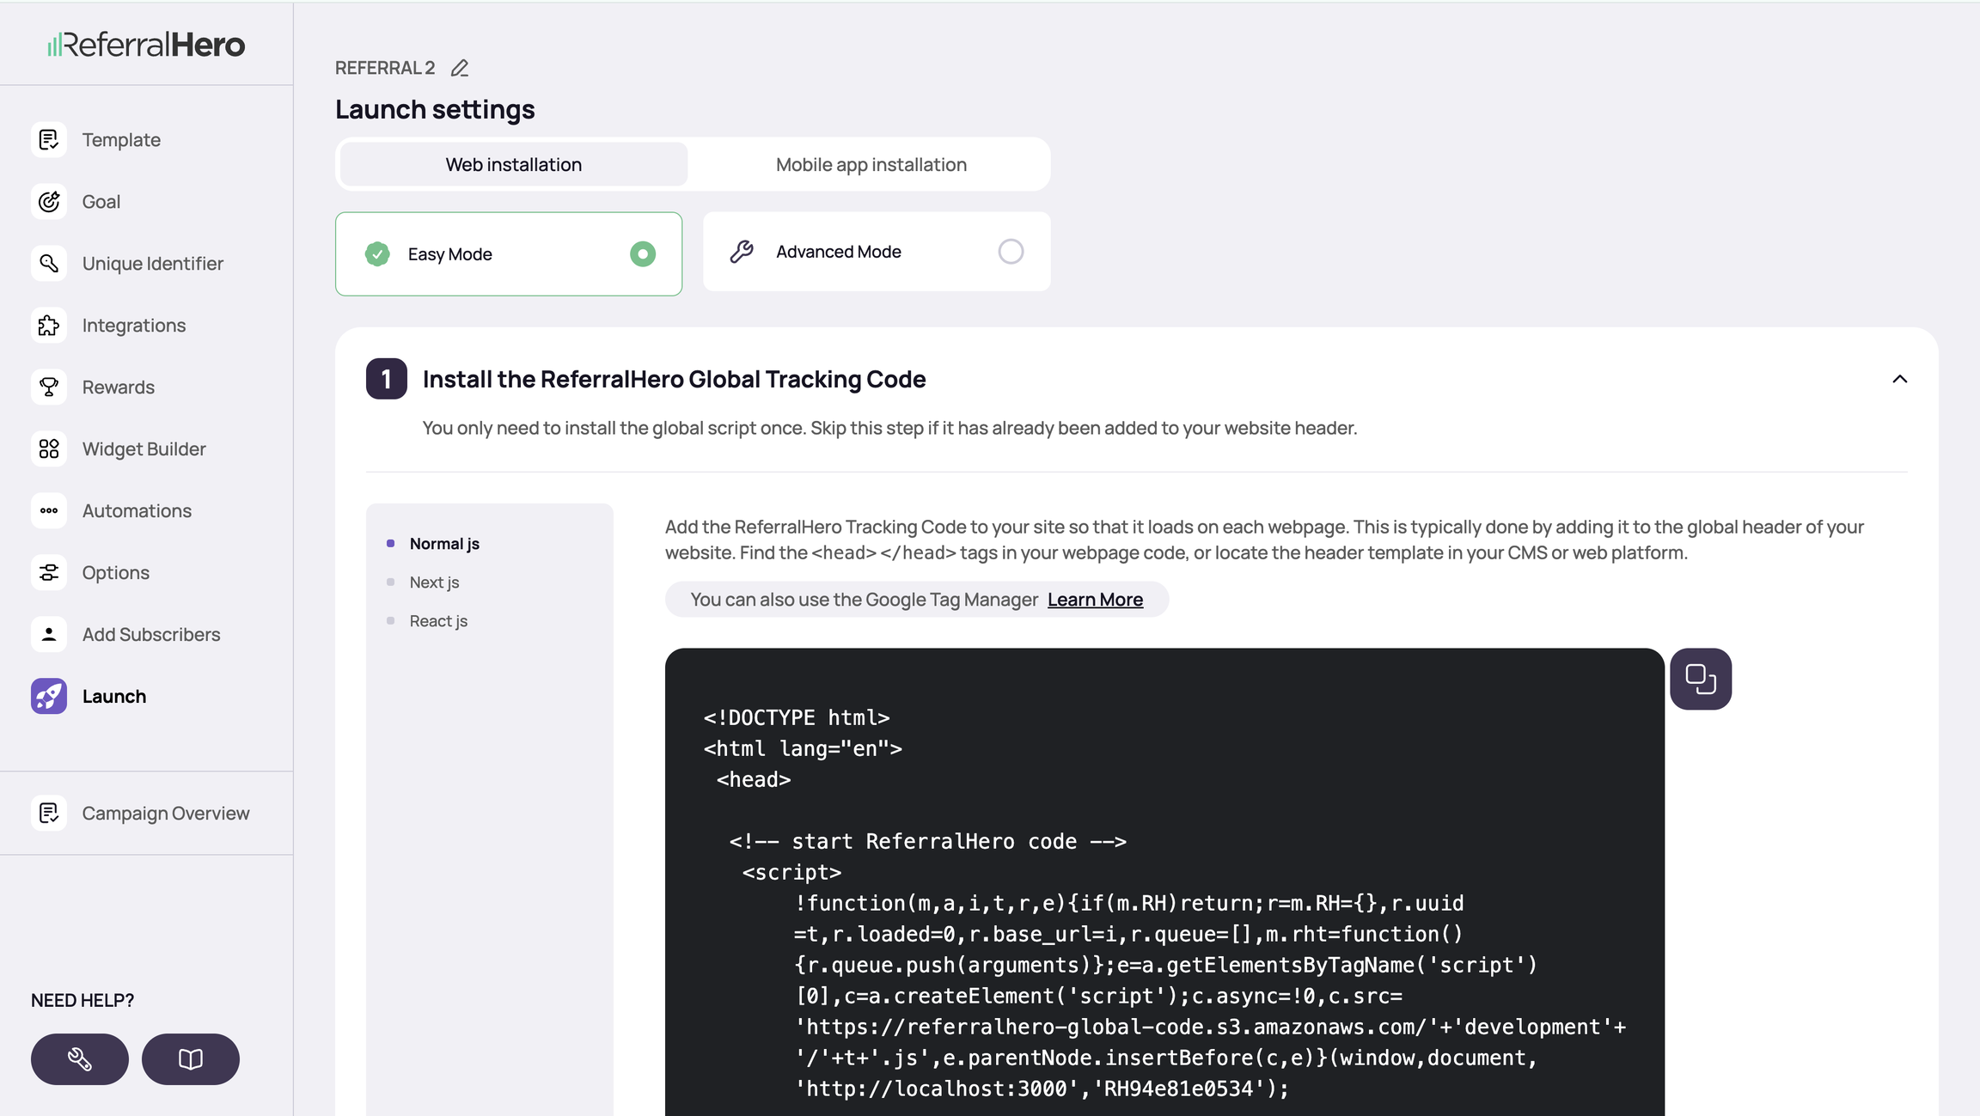Open the support wrench help button
1980x1116 pixels.
point(80,1058)
